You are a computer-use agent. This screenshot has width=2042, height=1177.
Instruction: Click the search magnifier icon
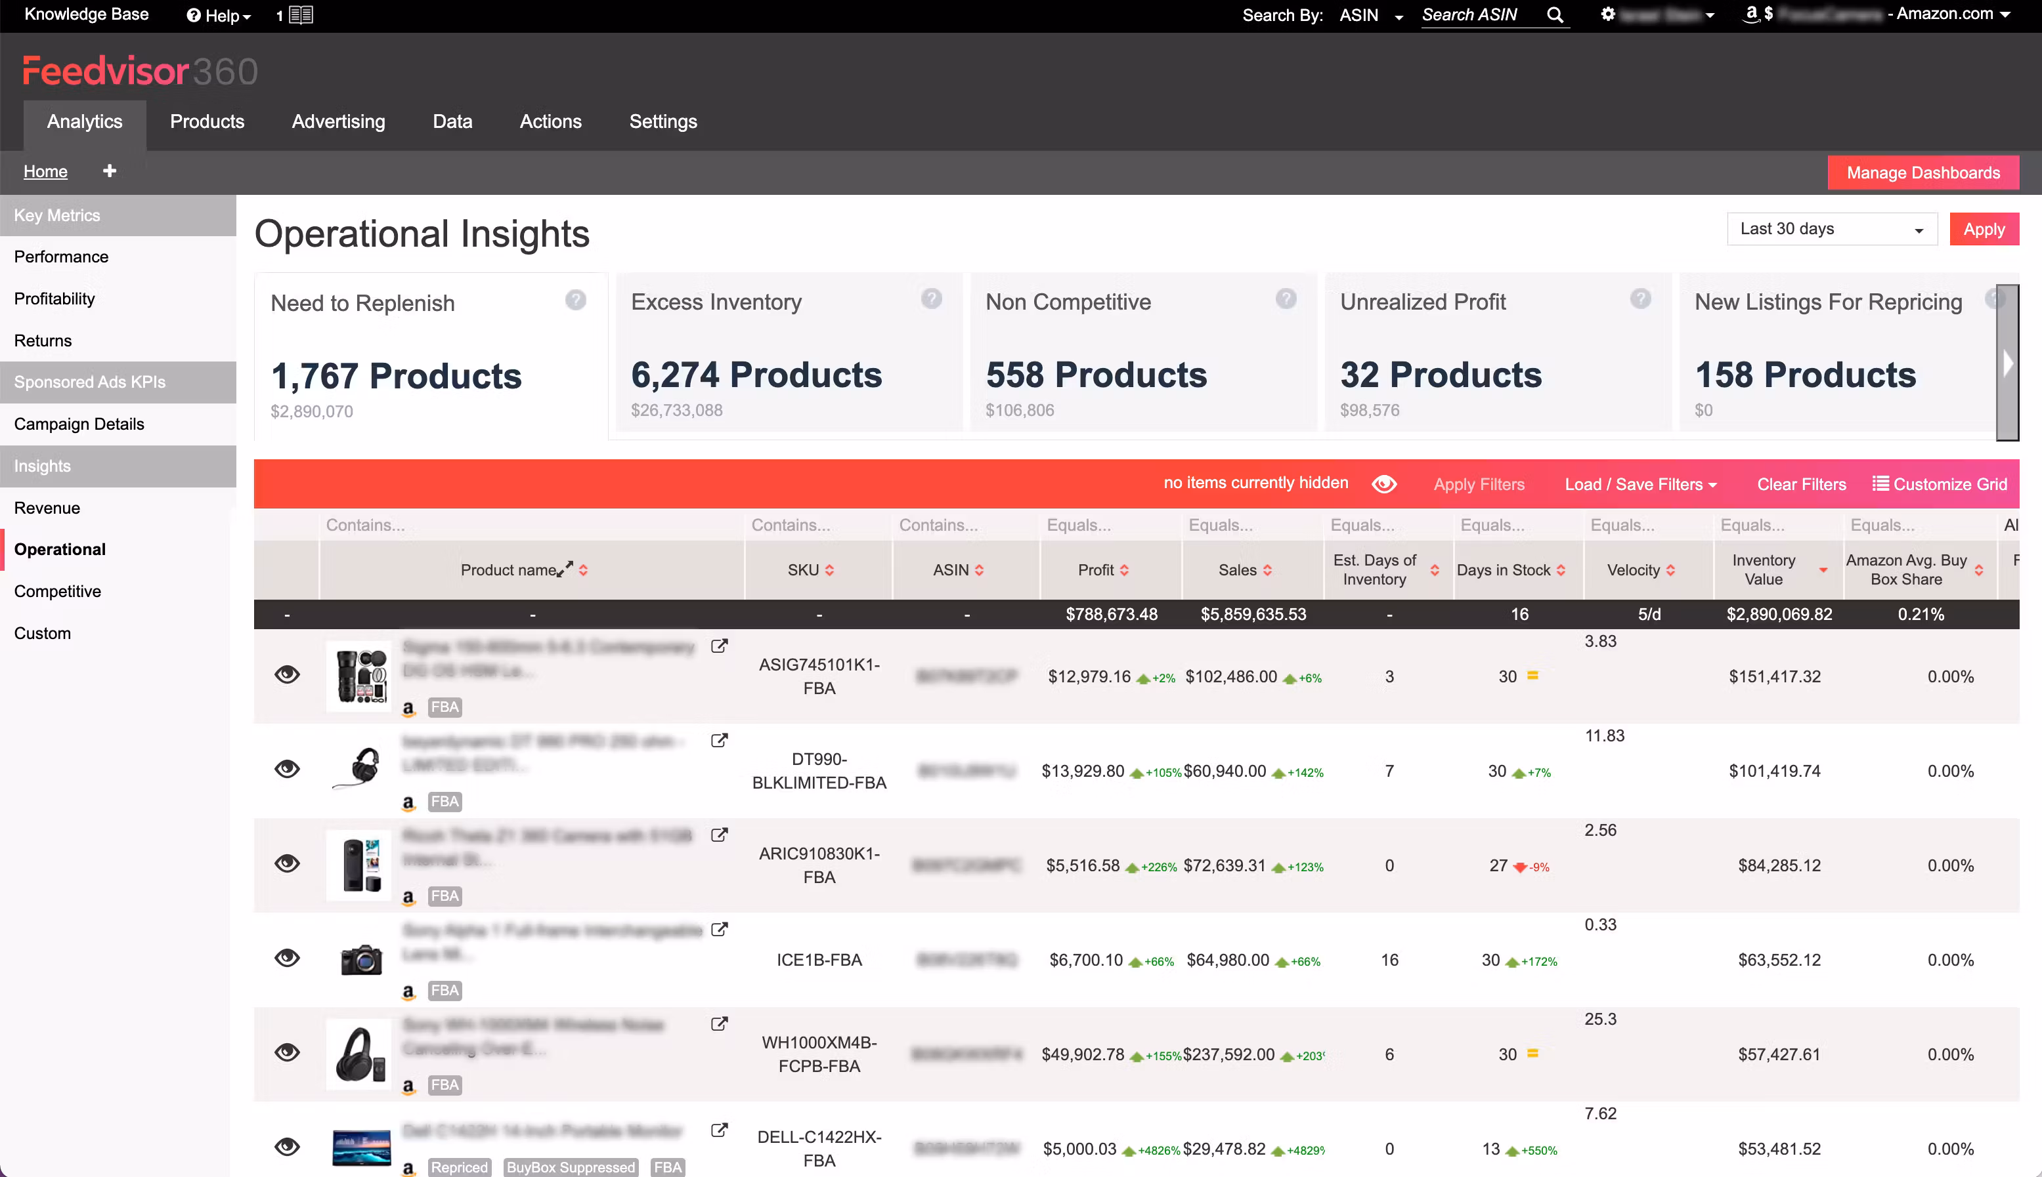point(1554,15)
